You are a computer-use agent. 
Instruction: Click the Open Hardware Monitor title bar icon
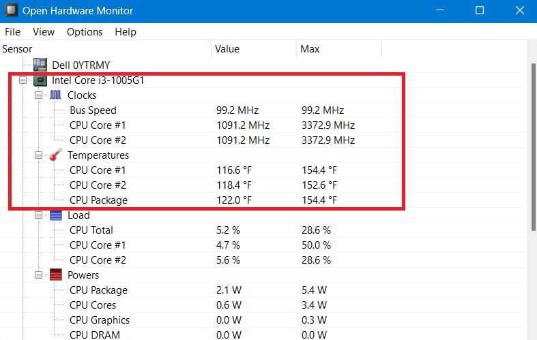[x=11, y=10]
